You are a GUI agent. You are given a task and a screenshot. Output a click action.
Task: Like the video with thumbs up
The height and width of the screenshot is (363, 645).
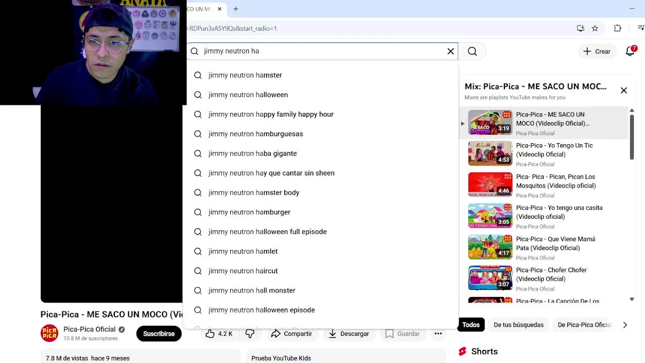[x=219, y=334]
